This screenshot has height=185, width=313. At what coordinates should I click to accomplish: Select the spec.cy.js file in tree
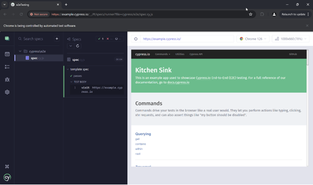(39, 58)
